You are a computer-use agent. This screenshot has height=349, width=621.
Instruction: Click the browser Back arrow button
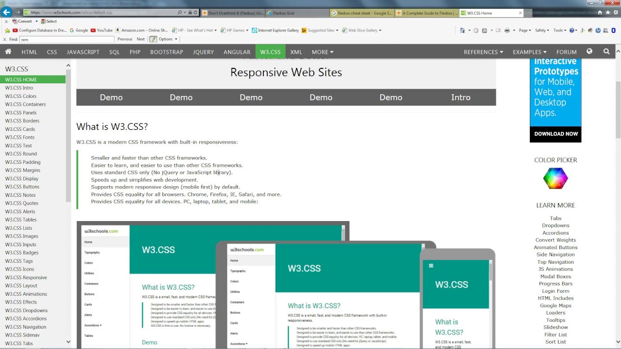pyautogui.click(x=6, y=13)
